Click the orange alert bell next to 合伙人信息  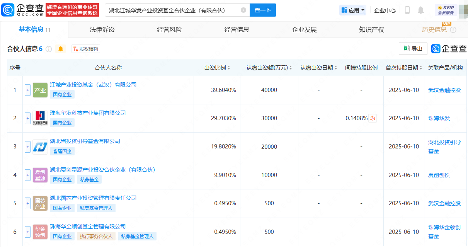pos(60,49)
